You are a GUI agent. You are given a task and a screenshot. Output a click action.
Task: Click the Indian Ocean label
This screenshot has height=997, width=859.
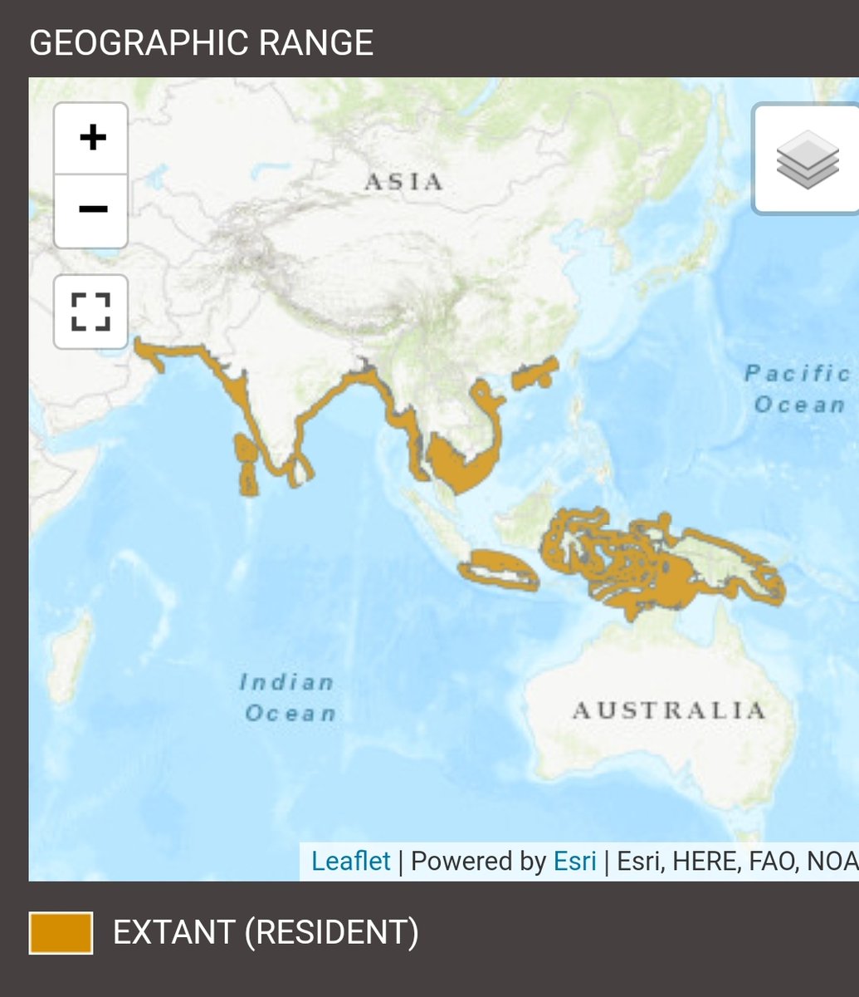(288, 698)
